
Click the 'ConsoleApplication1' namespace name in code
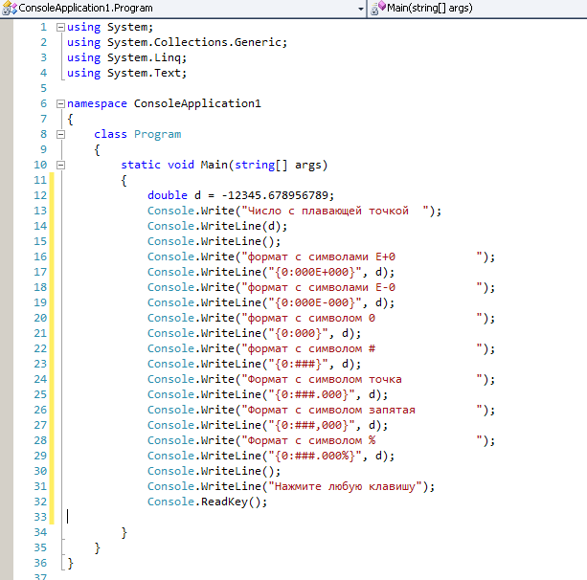click(x=197, y=104)
